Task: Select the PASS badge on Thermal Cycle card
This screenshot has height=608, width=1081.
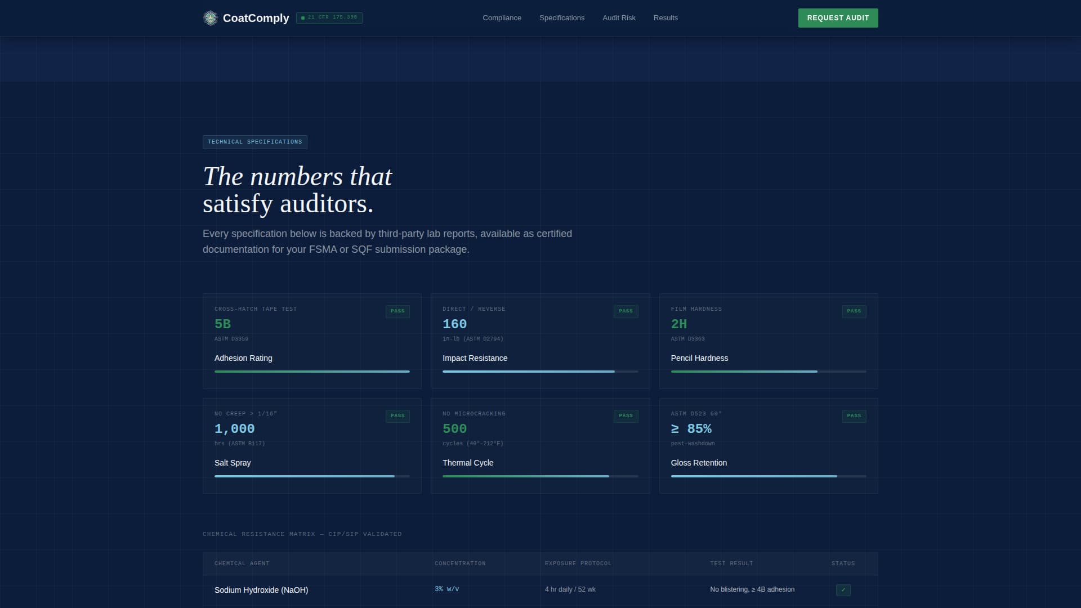Action: coord(626,415)
